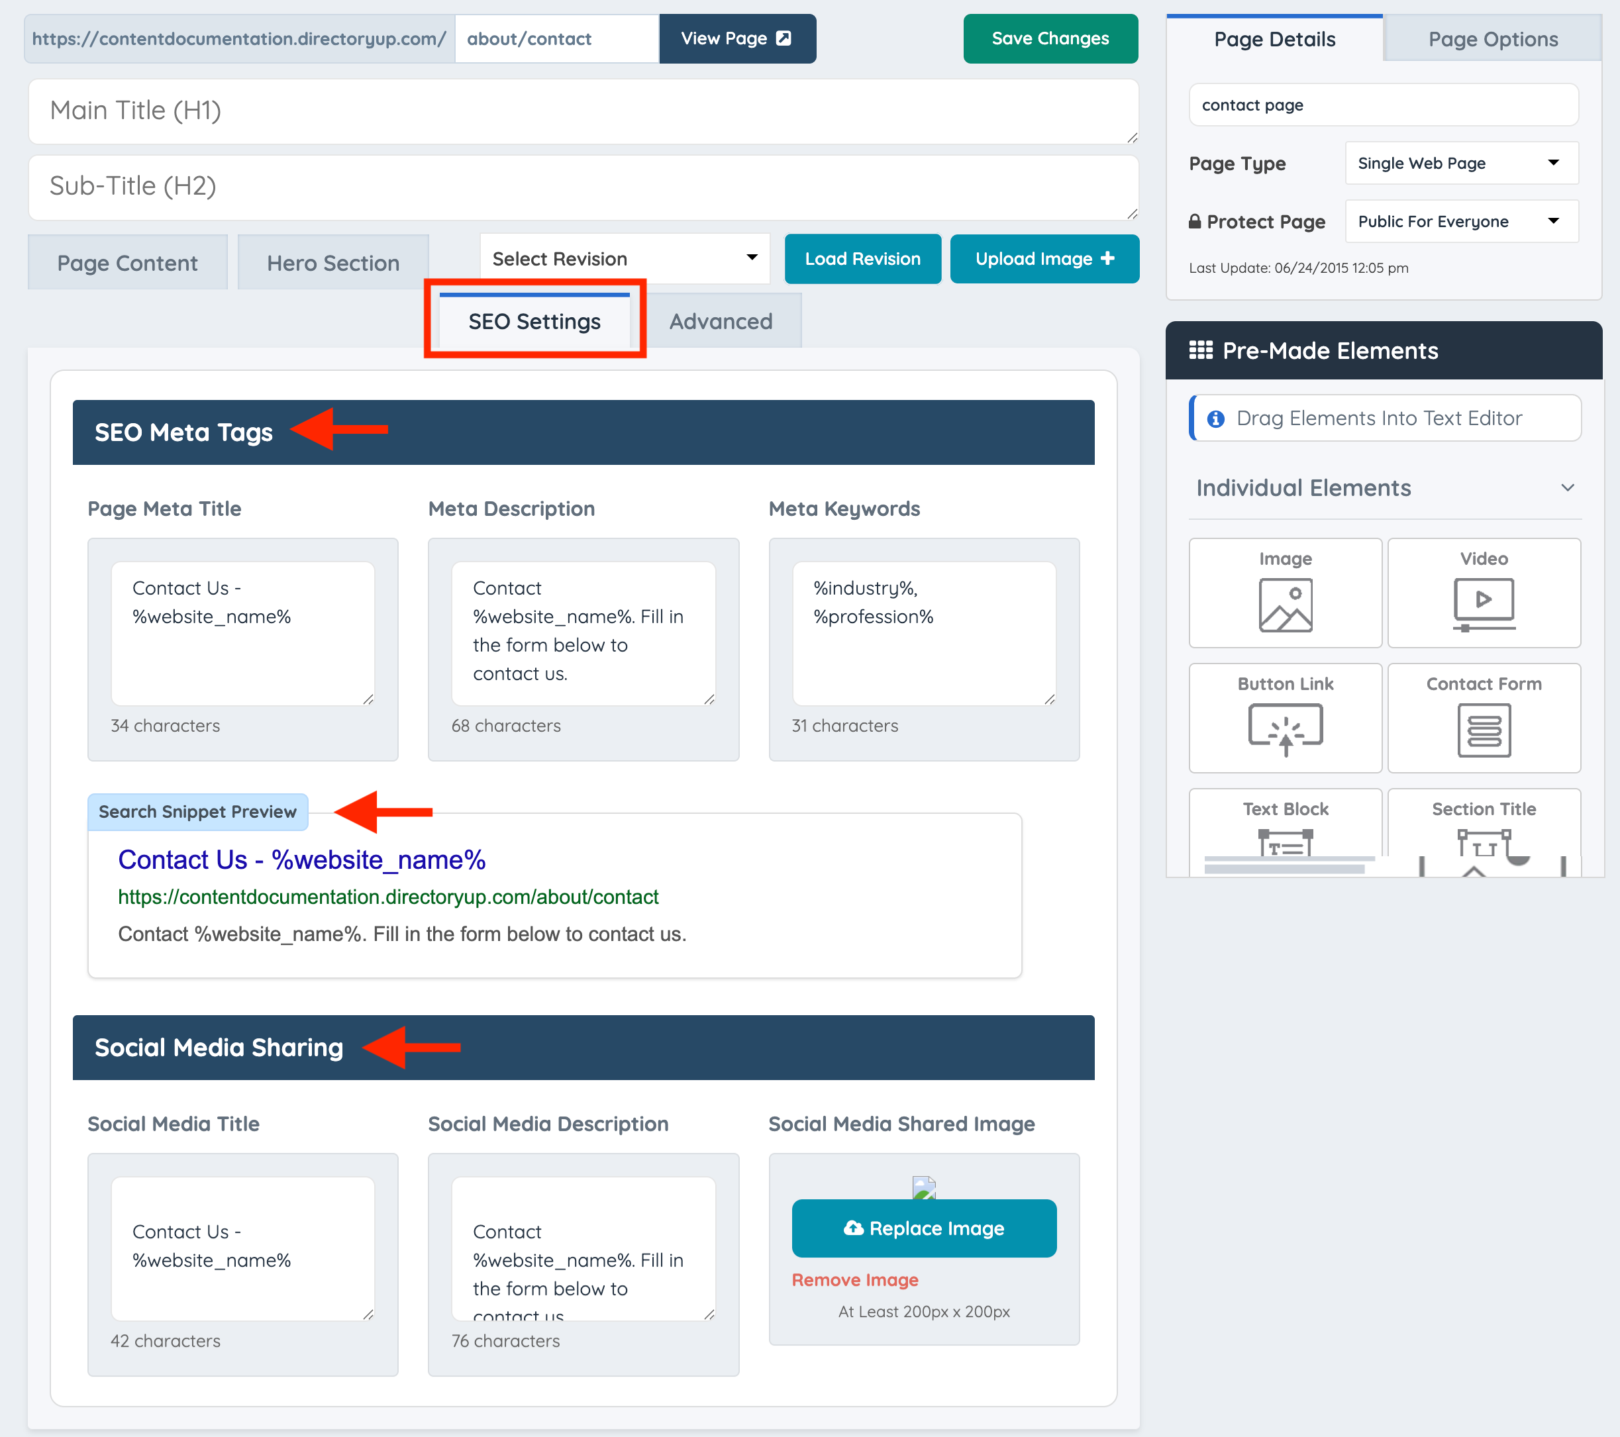Click the Main Title (H1) field
This screenshot has width=1620, height=1437.
[x=583, y=111]
